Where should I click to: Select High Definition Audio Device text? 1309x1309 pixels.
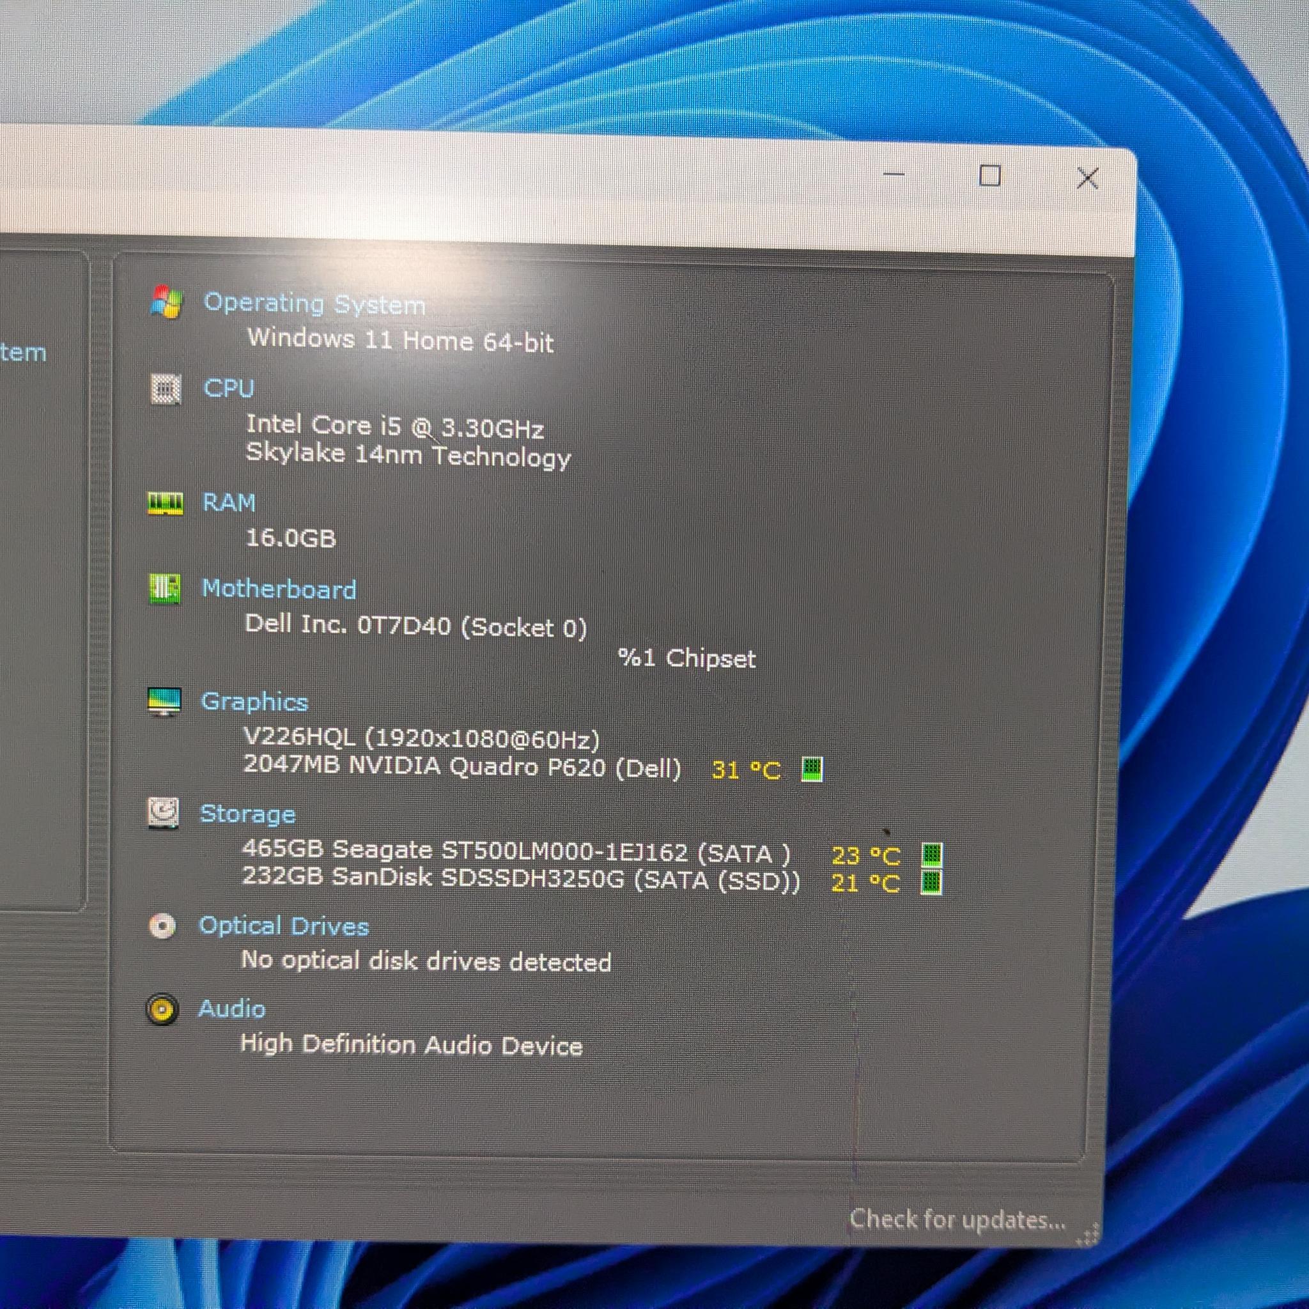point(411,1045)
